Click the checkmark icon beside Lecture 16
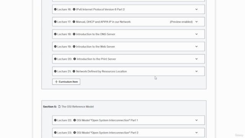The height and width of the screenshot is (138, 245). [55, 9]
